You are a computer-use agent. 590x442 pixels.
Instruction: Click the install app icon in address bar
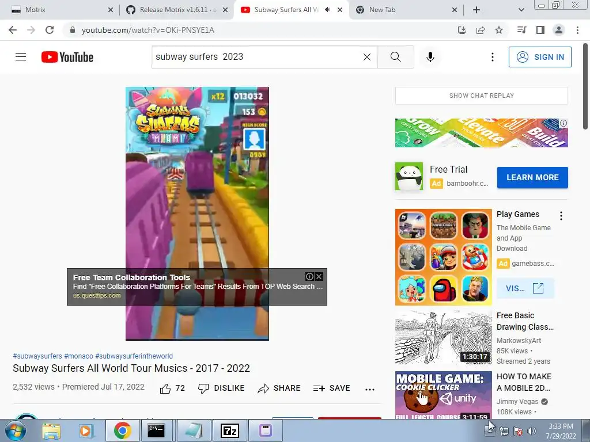(x=462, y=30)
